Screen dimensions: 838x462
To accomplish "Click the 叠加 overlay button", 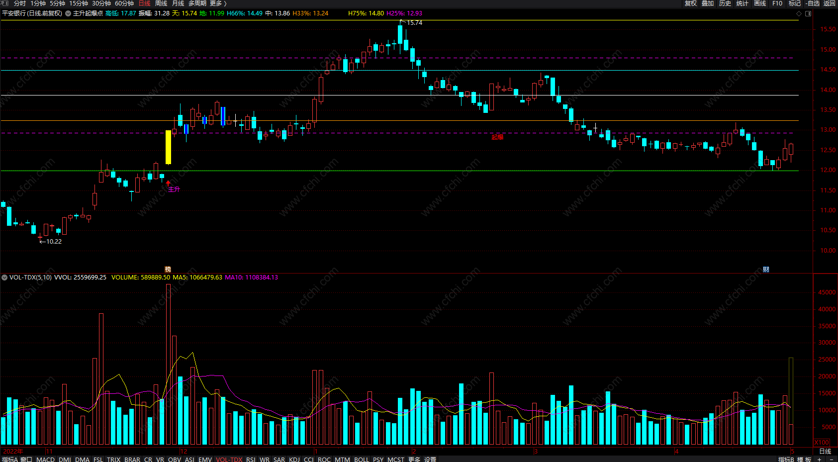I will tap(708, 3).
